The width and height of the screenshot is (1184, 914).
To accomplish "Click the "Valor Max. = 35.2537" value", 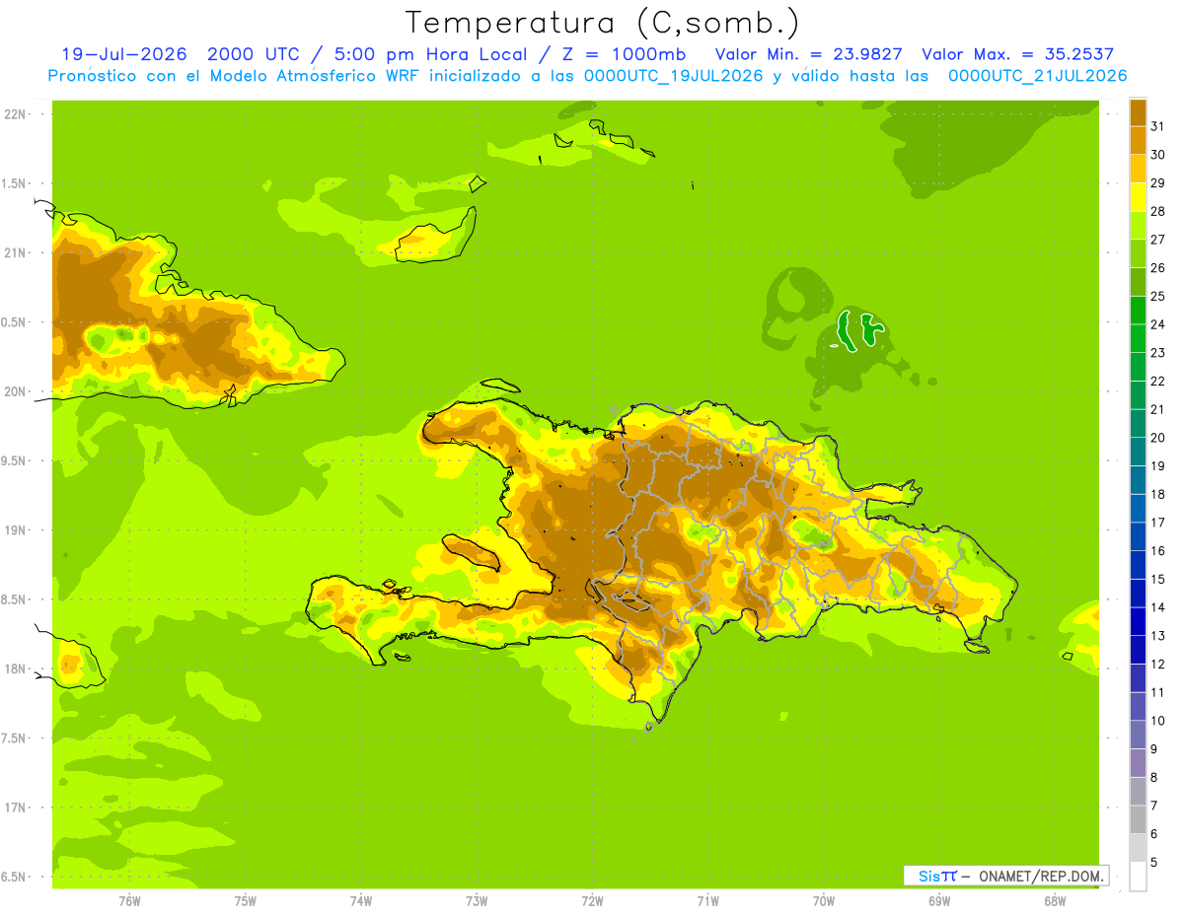I will click(1017, 54).
